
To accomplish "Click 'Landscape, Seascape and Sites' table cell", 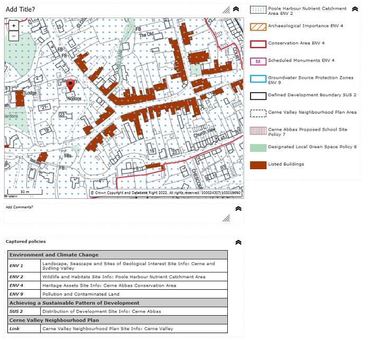I will 134,265.
